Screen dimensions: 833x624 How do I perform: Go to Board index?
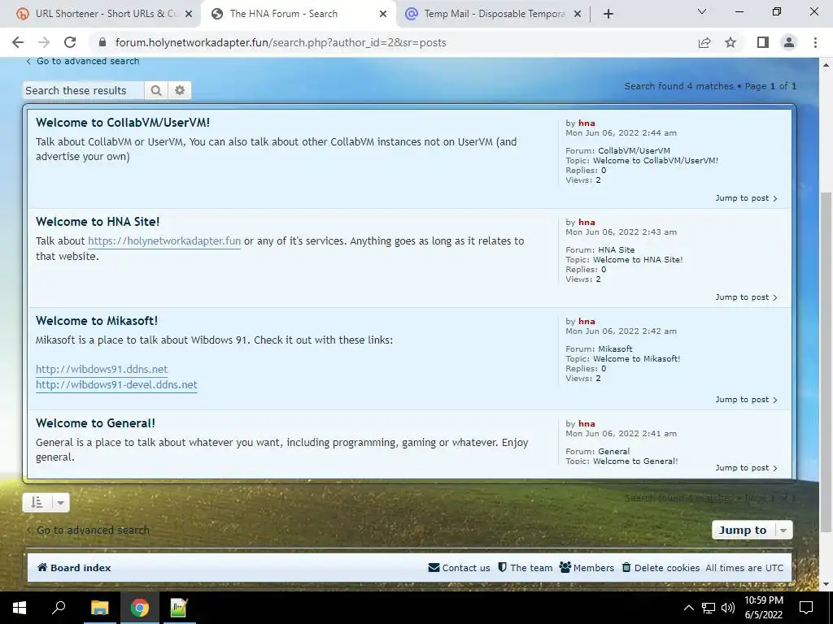pyautogui.click(x=74, y=568)
